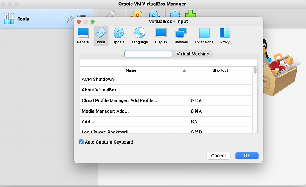Viewport: 306px width, 187px height.
Task: Edit shortcut cell for Cloud Profile Manager: Add Profile
Action: [x=220, y=100]
